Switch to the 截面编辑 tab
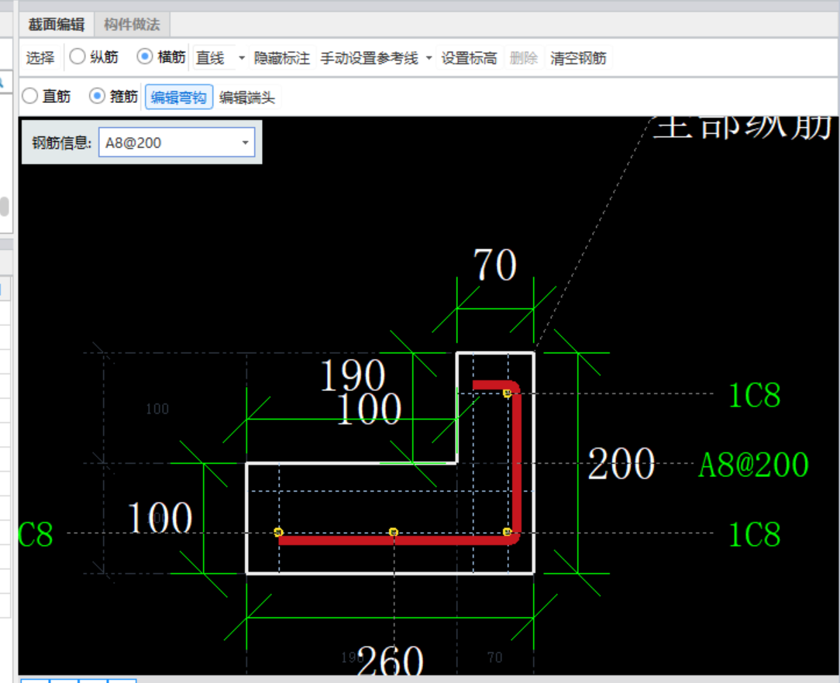 (x=57, y=25)
